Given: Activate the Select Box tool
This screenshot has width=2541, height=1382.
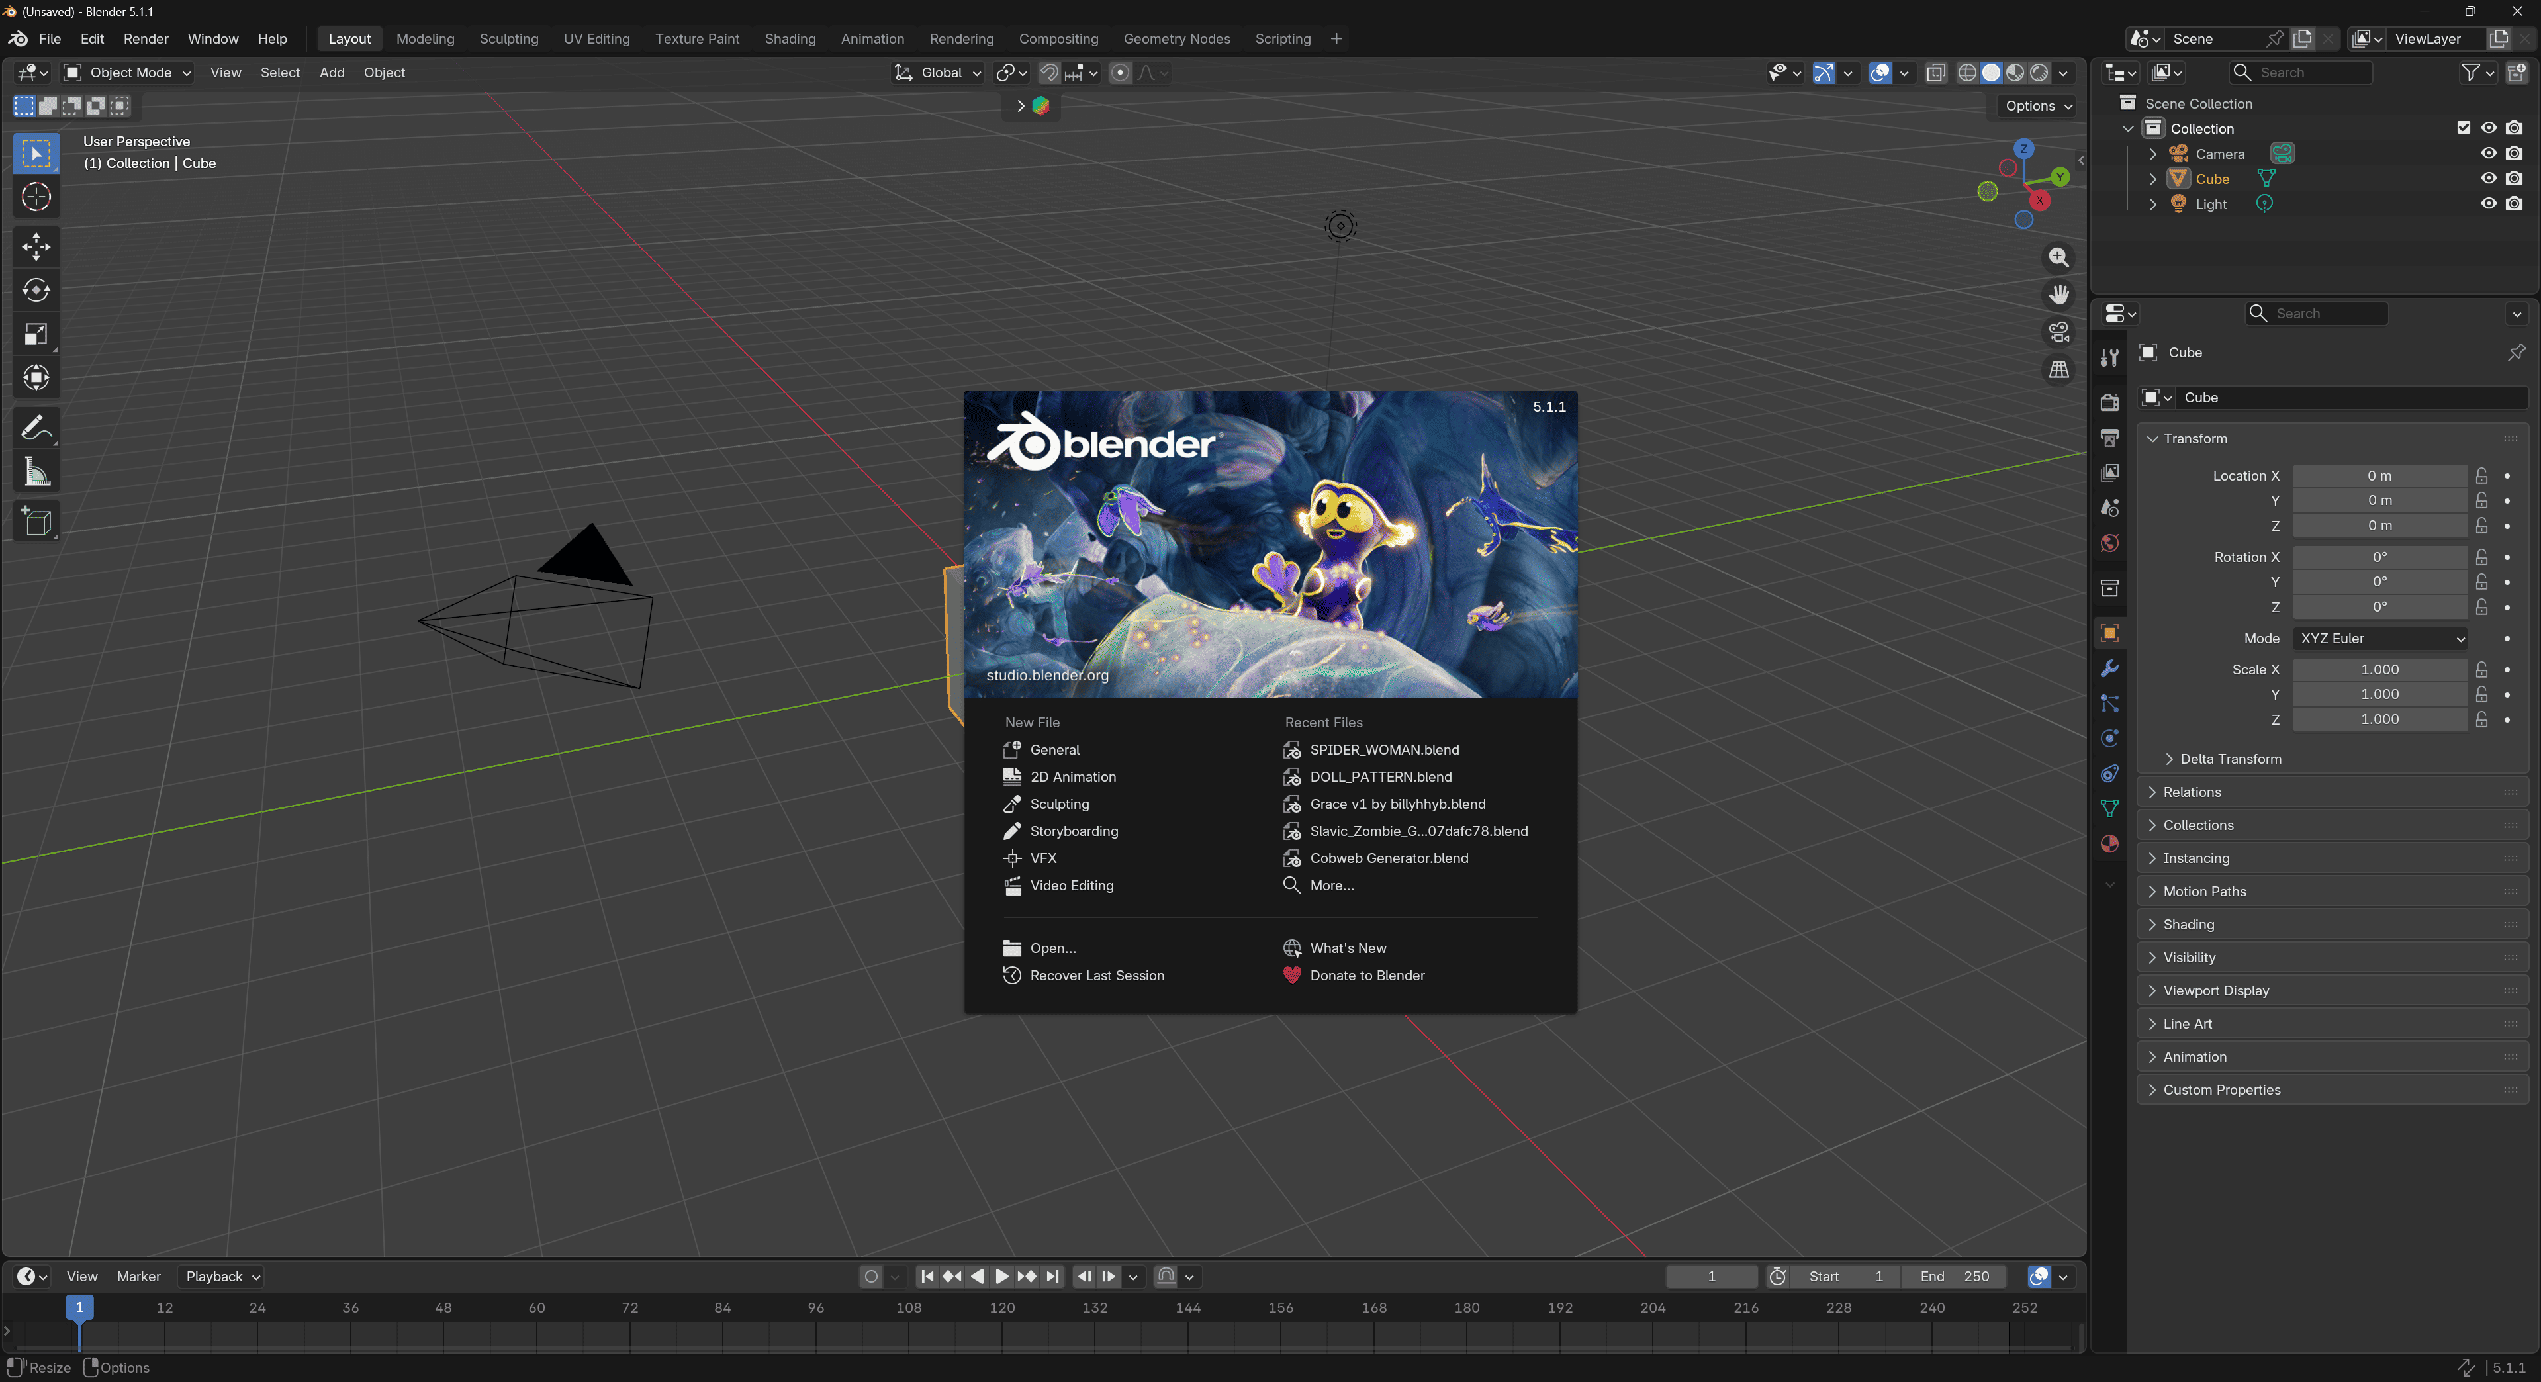Looking at the screenshot, I should [x=36, y=154].
